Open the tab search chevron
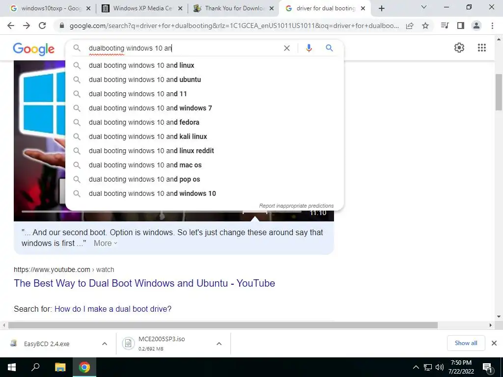The height and width of the screenshot is (377, 503). pyautogui.click(x=424, y=7)
